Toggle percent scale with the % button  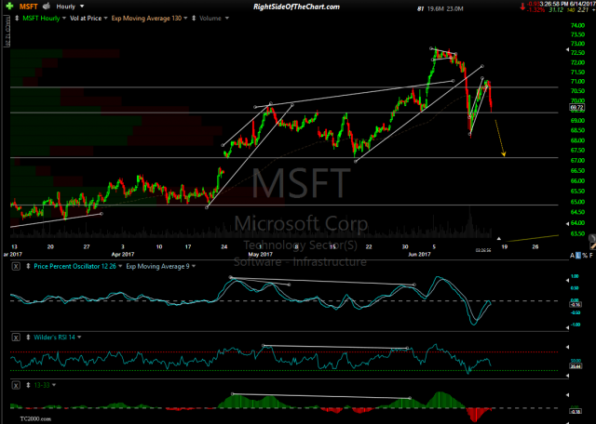pos(585,256)
